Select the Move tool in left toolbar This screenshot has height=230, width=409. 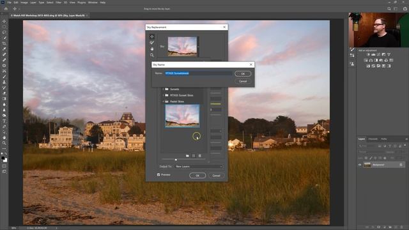tap(4, 21)
